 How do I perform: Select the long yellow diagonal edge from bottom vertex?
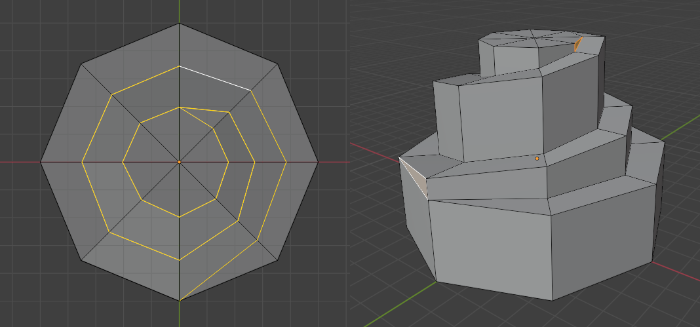coord(218,271)
